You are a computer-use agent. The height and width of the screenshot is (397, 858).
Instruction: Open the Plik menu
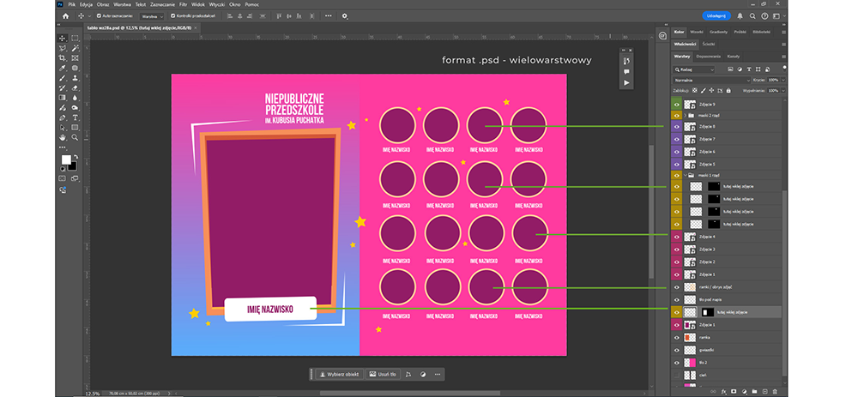tap(71, 3)
